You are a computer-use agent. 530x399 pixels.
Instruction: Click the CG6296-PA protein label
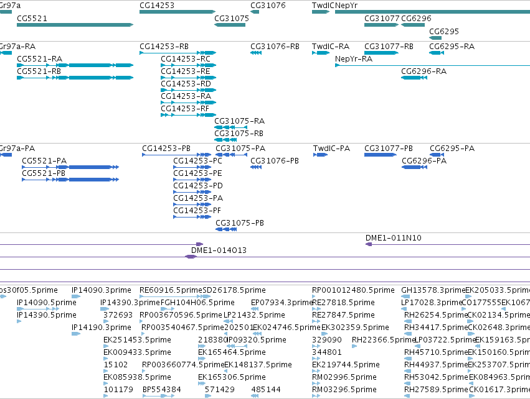[x=424, y=161]
